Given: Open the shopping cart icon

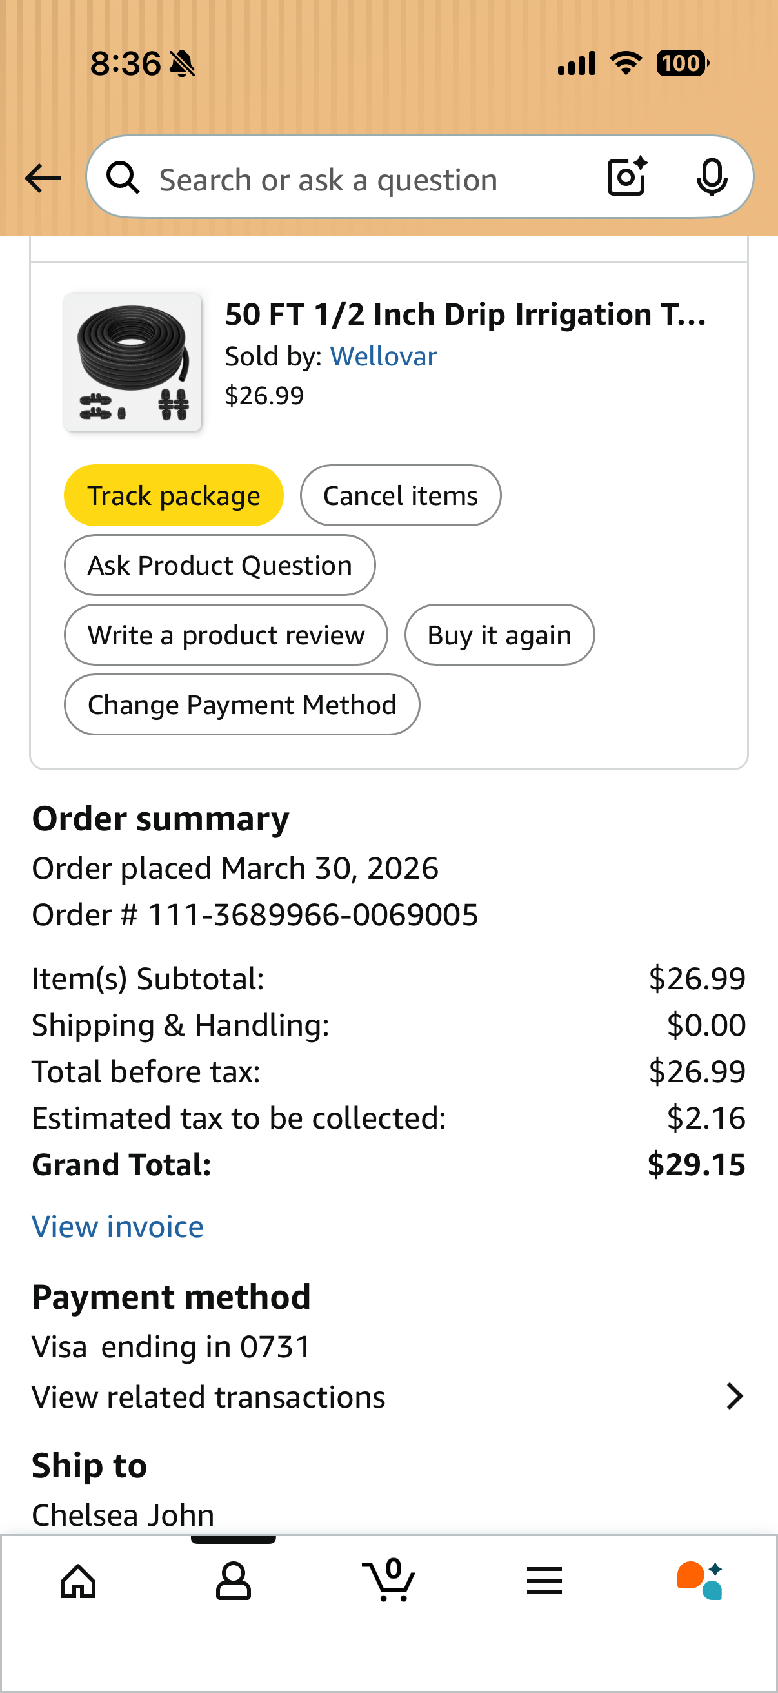Looking at the screenshot, I should 388,1581.
